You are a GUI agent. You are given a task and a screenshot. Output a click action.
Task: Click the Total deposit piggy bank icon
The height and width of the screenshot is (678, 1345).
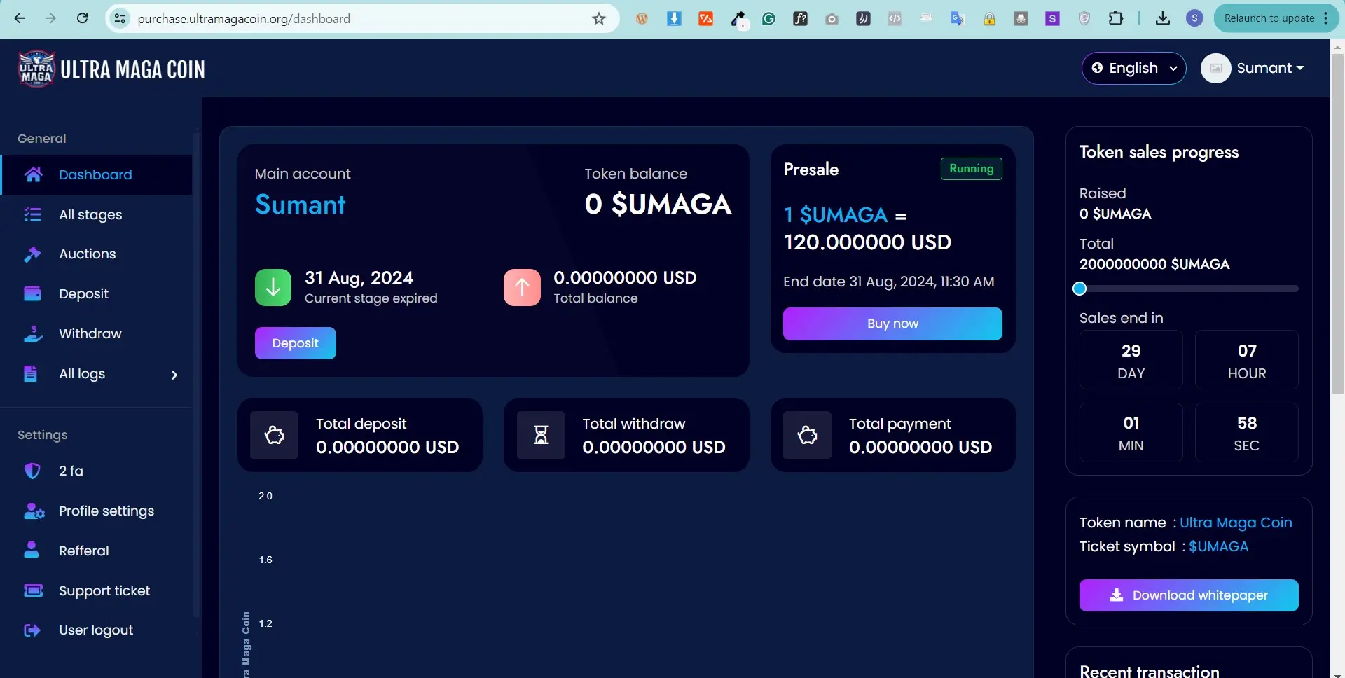tap(275, 436)
